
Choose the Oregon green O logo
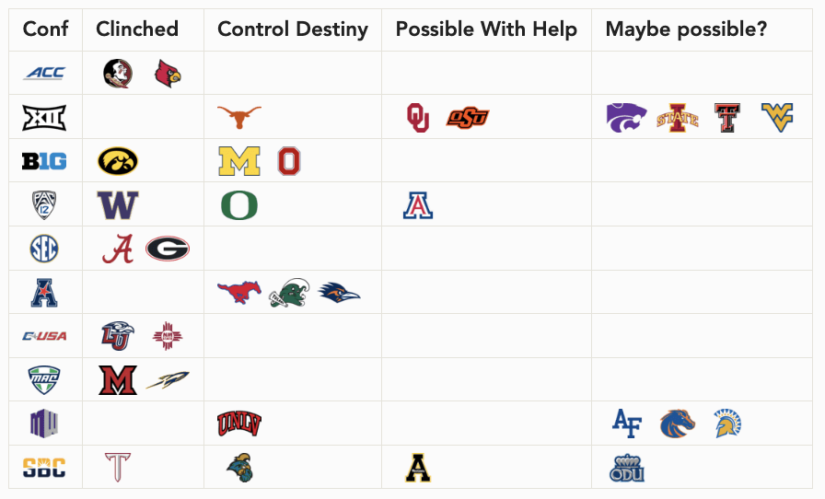[x=239, y=205]
